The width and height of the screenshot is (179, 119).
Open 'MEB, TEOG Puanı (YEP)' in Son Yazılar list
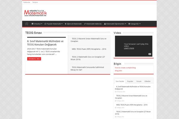click(x=132, y=105)
